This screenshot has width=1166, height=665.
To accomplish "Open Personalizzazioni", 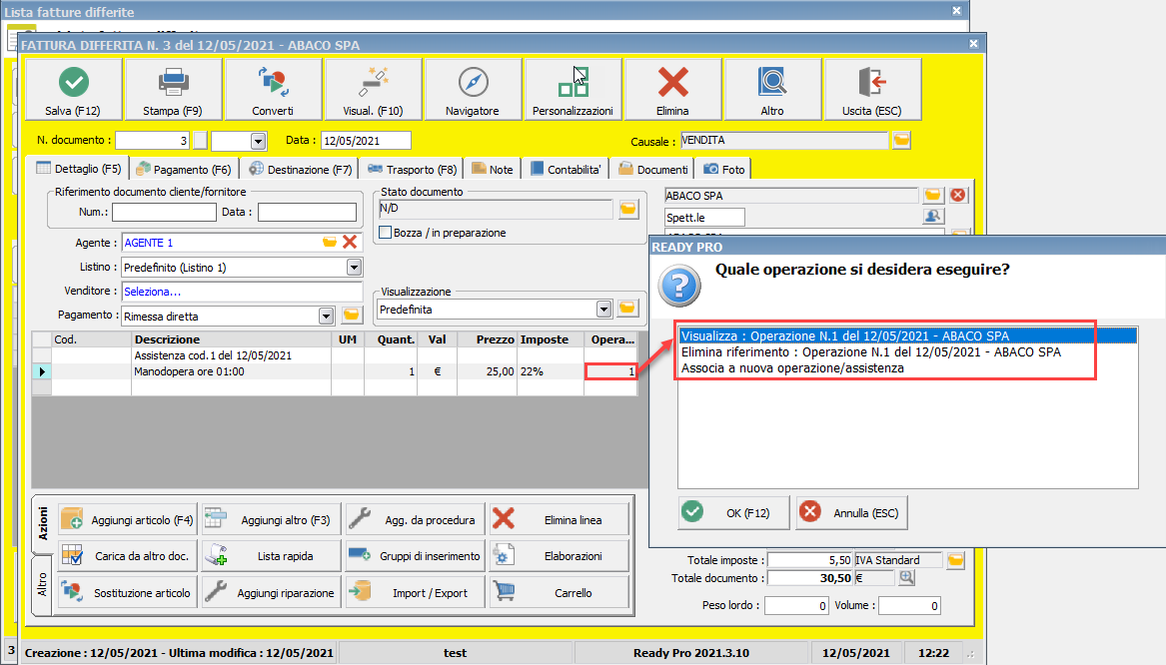I will pos(573,89).
